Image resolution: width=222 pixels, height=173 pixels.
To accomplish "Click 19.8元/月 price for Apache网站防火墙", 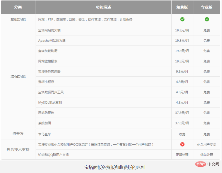I will coord(182,41).
